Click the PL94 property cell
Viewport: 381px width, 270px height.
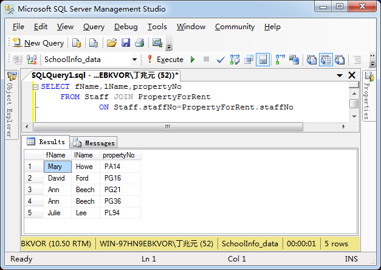click(120, 213)
